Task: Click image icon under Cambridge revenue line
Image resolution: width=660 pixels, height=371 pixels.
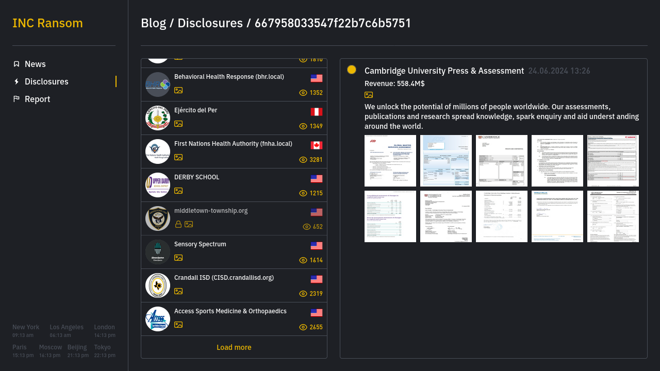Action: (369, 95)
